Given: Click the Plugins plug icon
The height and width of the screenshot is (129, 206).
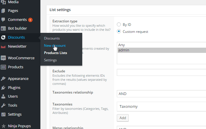Looking at the screenshot, I should click(x=3, y=88).
